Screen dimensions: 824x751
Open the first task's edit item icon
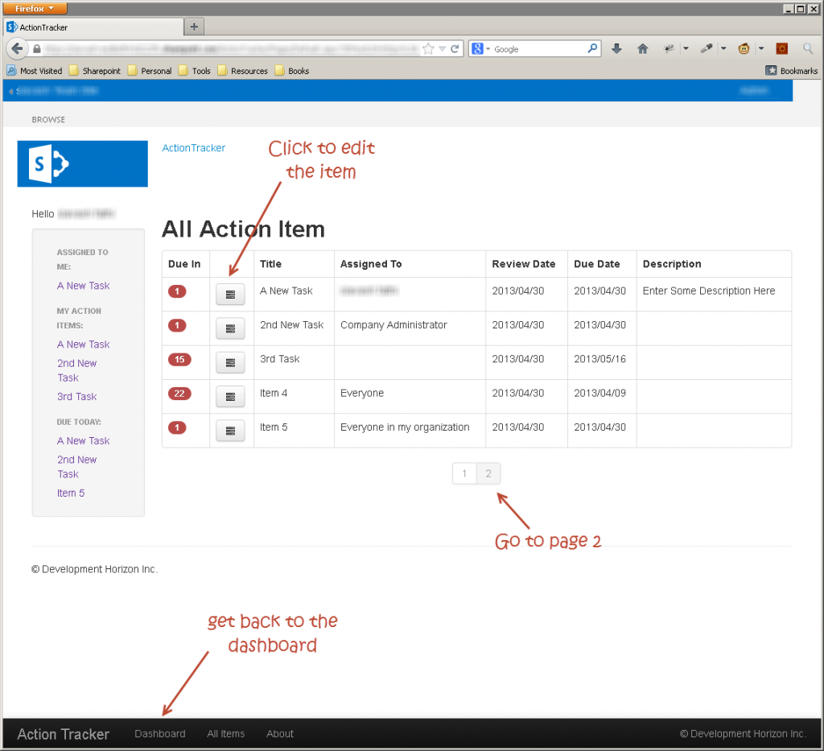[230, 294]
